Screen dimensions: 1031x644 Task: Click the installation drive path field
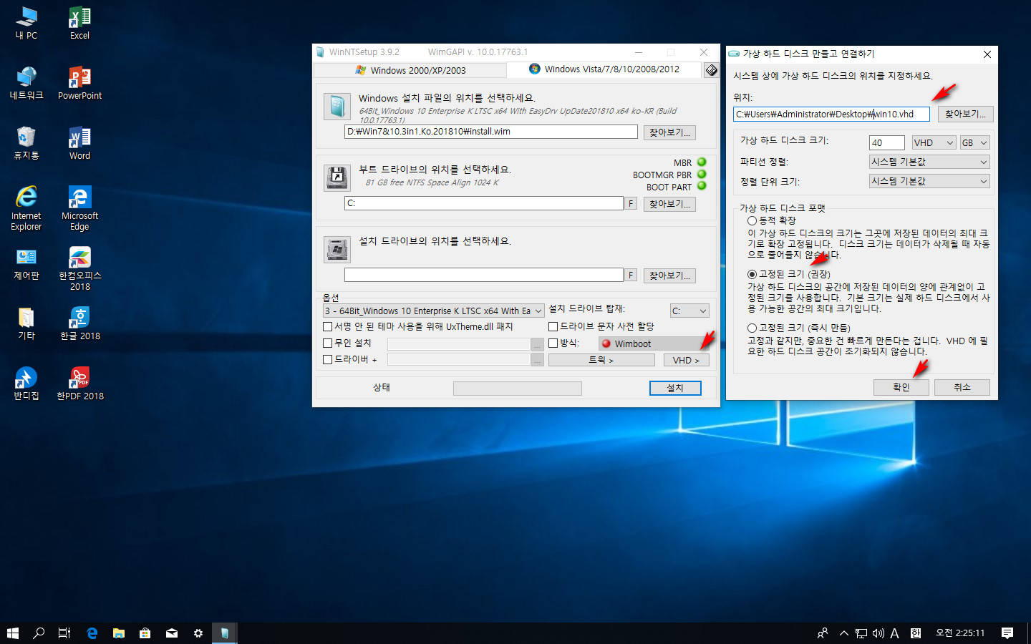[484, 275]
